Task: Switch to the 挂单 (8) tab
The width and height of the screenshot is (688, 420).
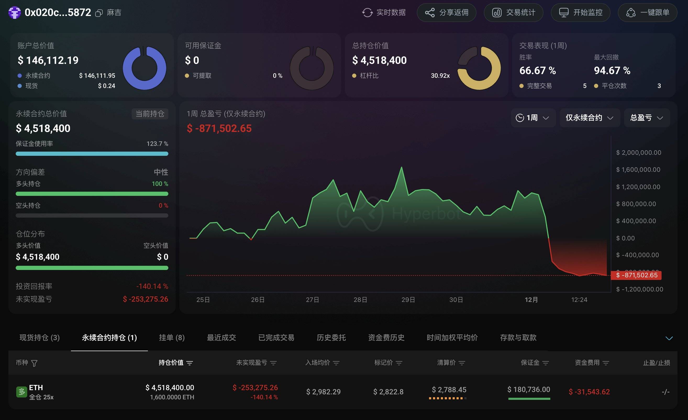Action: 172,338
